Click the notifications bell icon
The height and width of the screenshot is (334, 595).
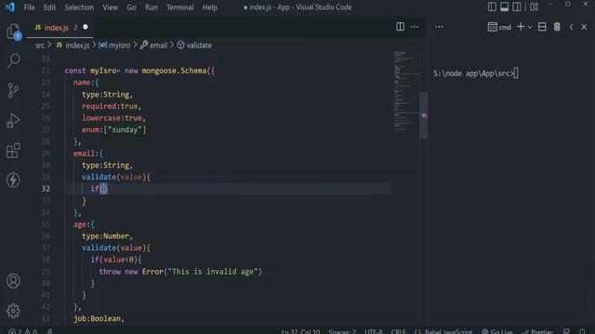pyautogui.click(x=583, y=331)
